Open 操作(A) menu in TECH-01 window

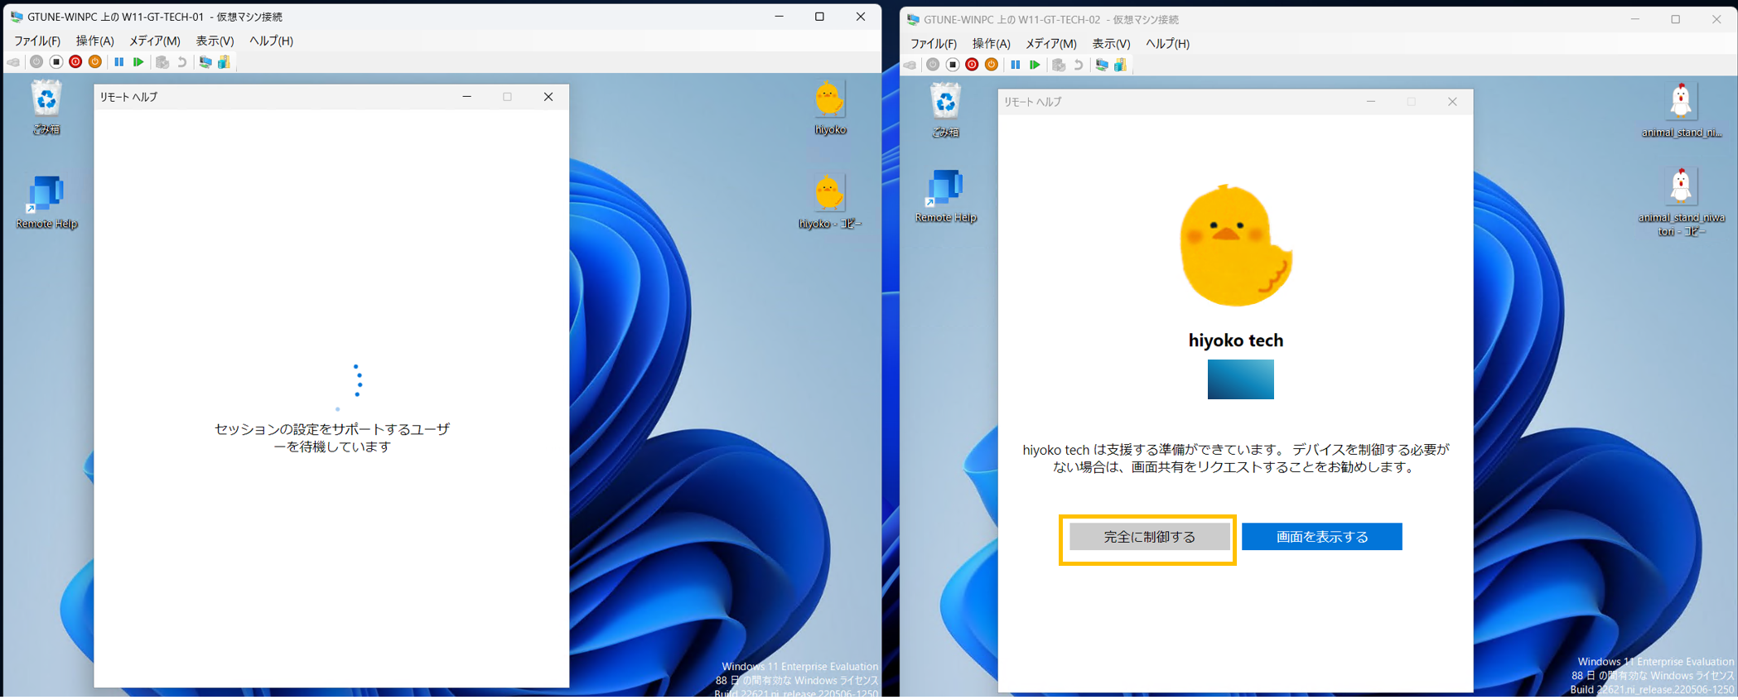pos(95,41)
